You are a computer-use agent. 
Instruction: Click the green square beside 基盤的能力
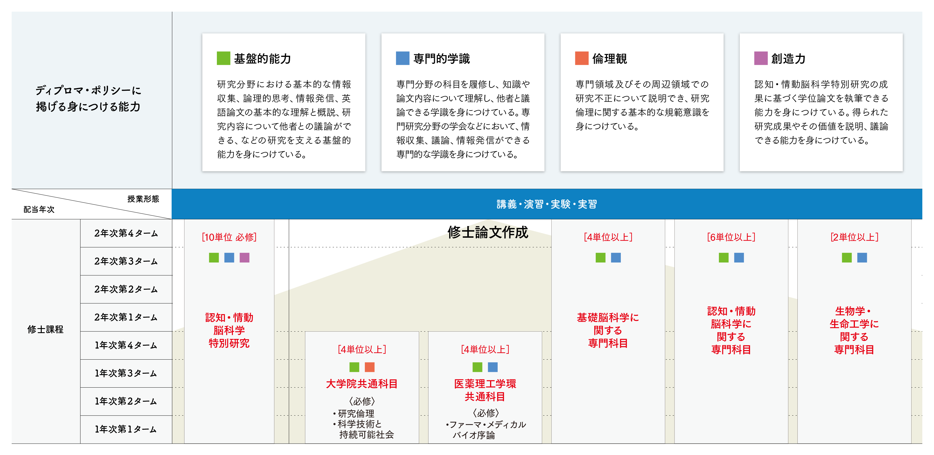point(223,58)
